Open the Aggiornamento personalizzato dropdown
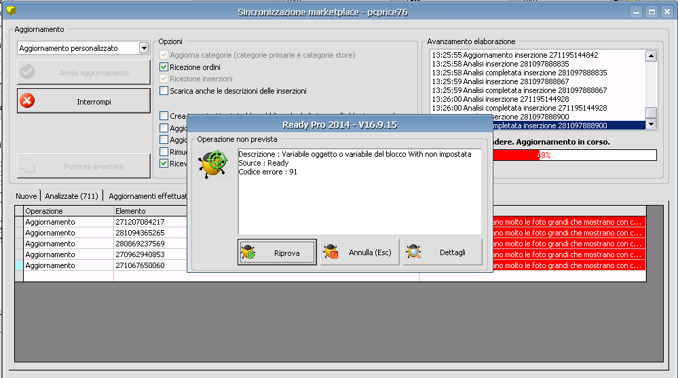This screenshot has height=378, width=678. (145, 48)
